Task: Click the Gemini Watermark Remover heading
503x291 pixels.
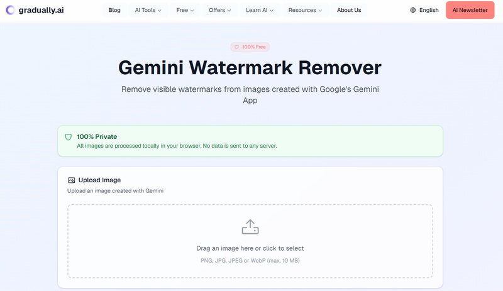Action: point(250,68)
